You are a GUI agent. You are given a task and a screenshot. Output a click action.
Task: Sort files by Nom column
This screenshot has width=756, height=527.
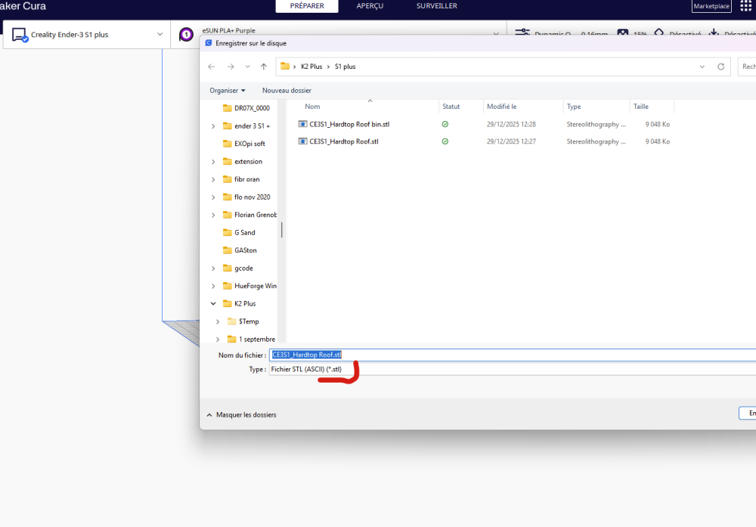312,107
